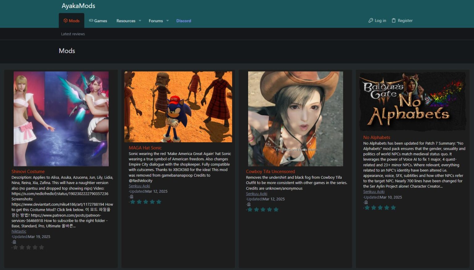Follow the Niktastic author link
The image size is (474, 270).
pos(19,231)
